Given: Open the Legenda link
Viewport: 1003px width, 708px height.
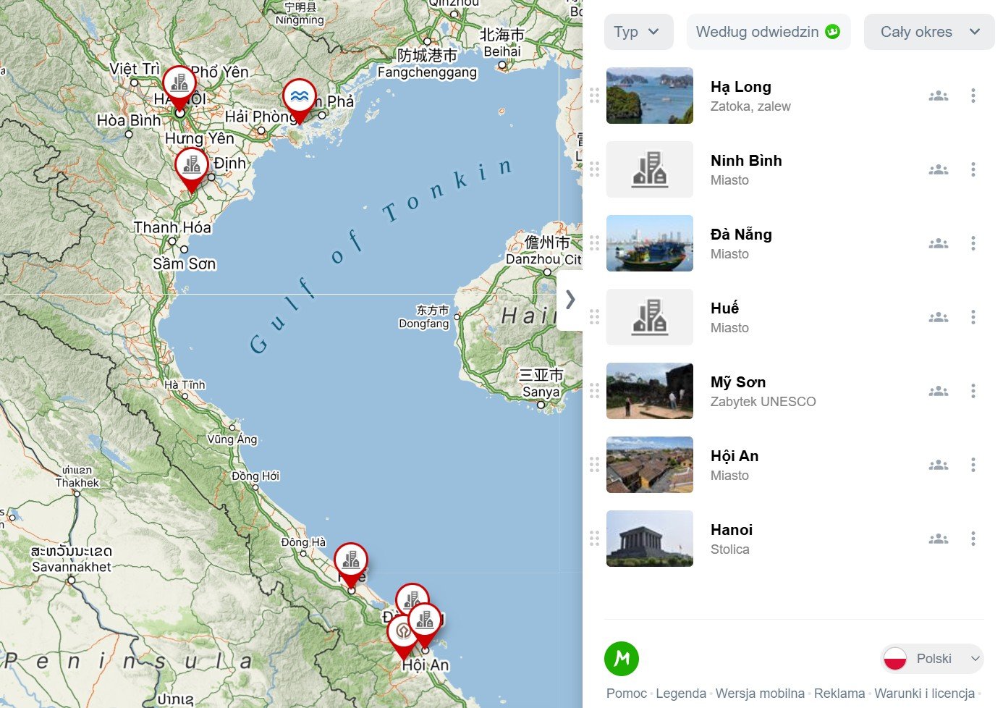Looking at the screenshot, I should coord(680,694).
